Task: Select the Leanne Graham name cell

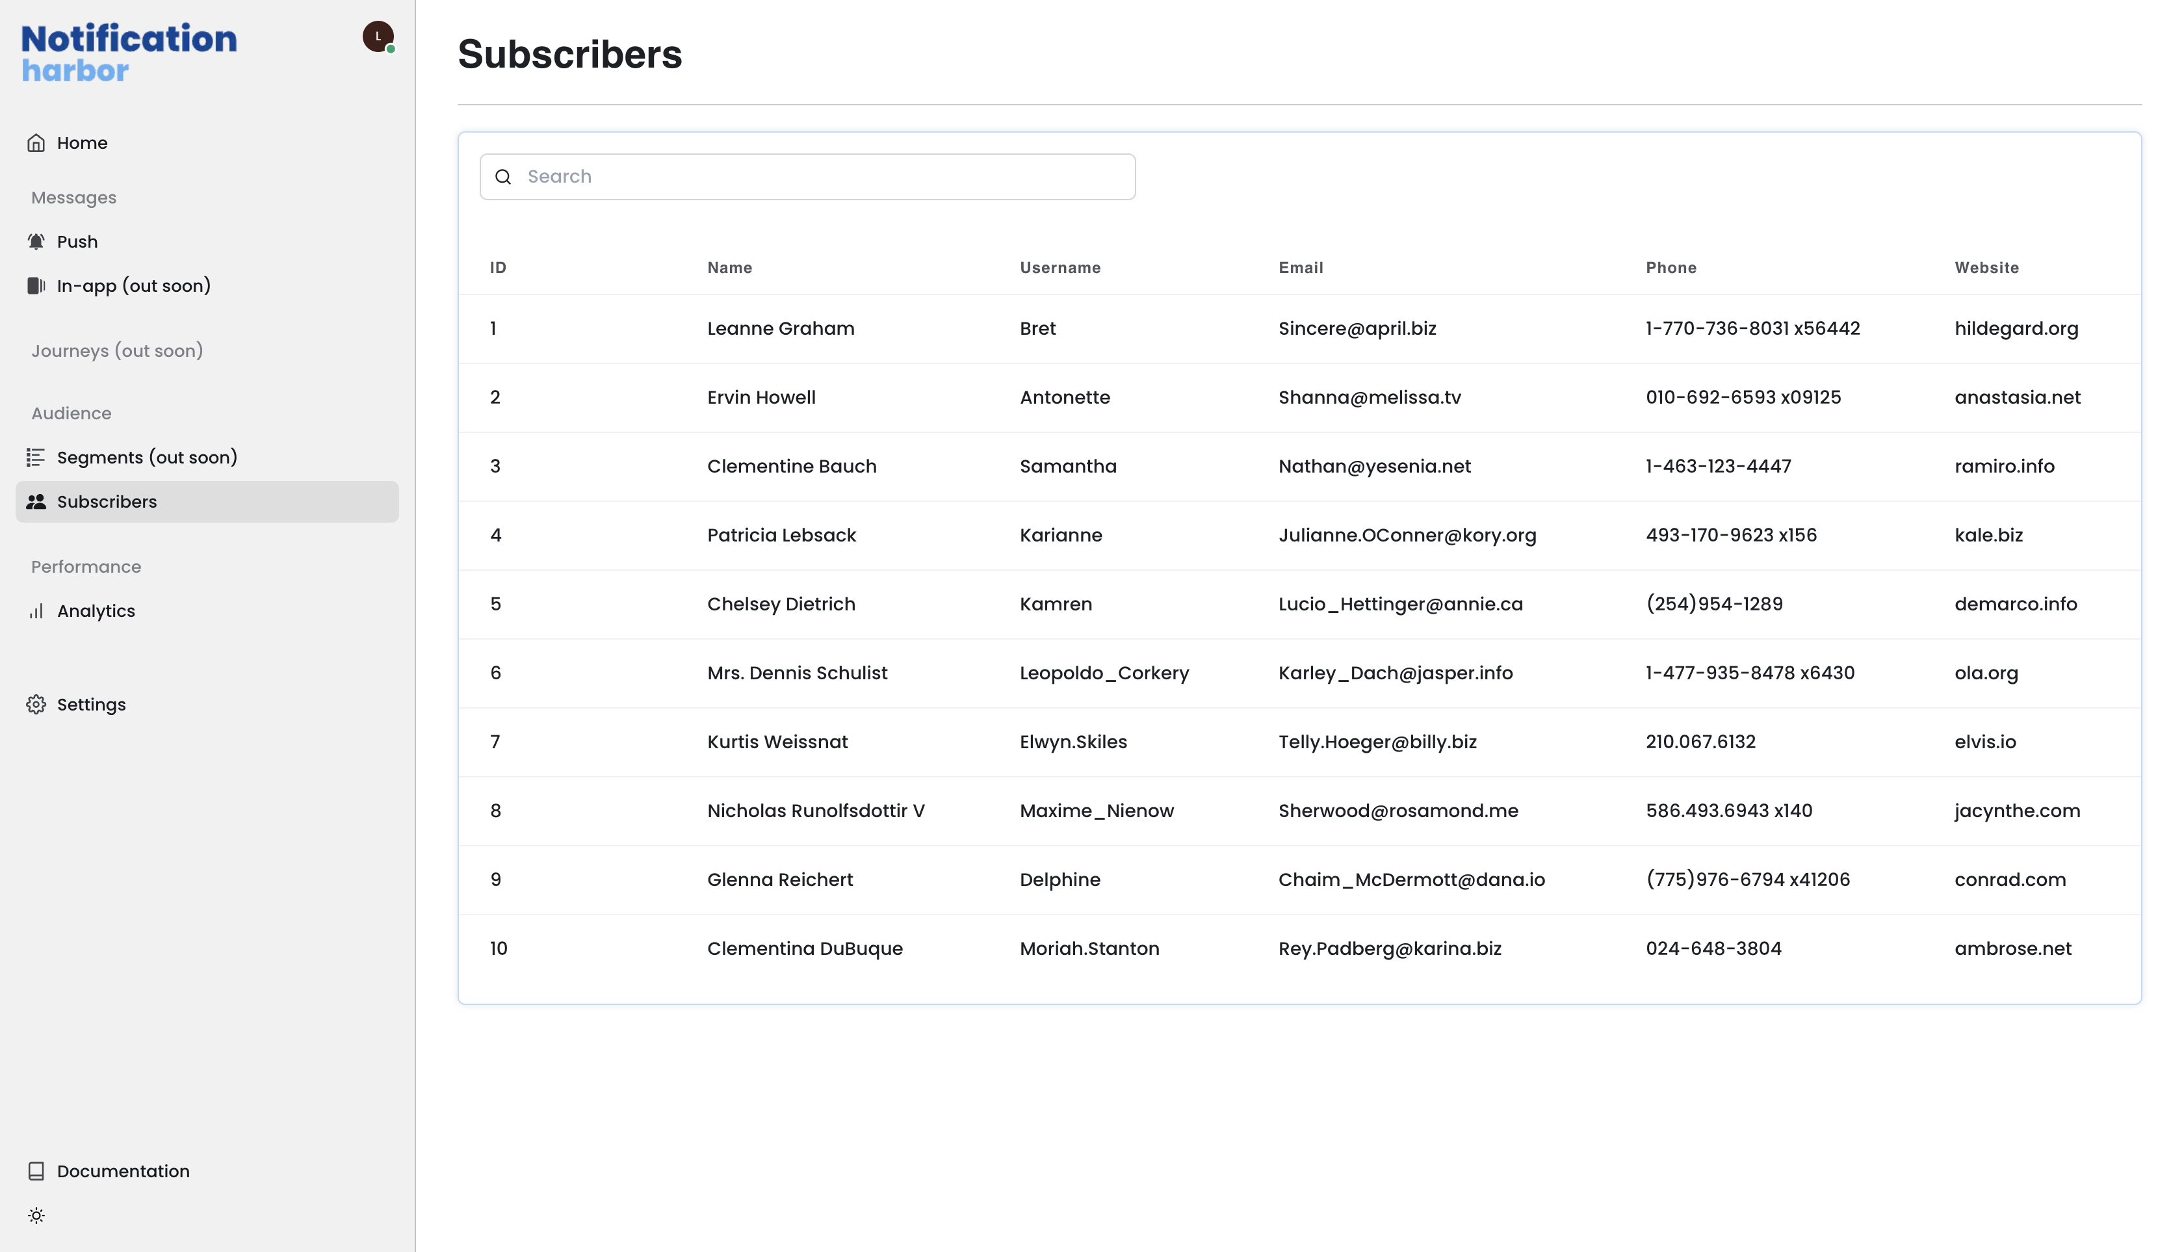Action: pyautogui.click(x=781, y=328)
